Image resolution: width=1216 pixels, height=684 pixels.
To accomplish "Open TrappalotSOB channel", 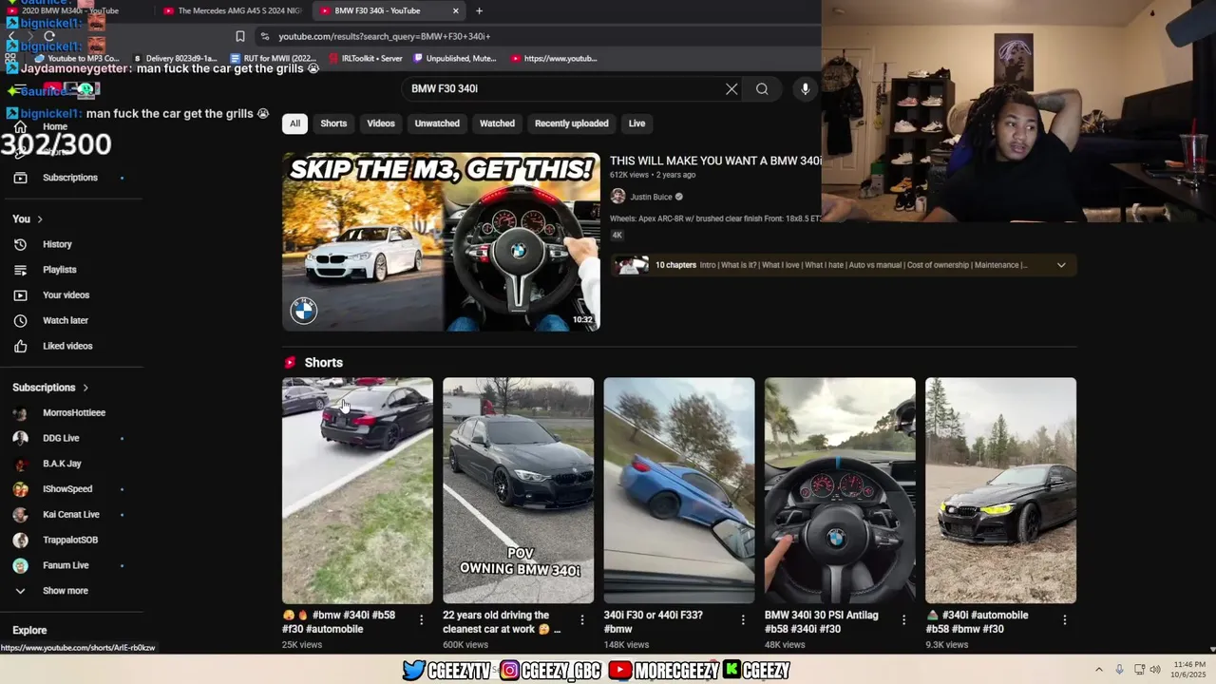I will pyautogui.click(x=70, y=540).
